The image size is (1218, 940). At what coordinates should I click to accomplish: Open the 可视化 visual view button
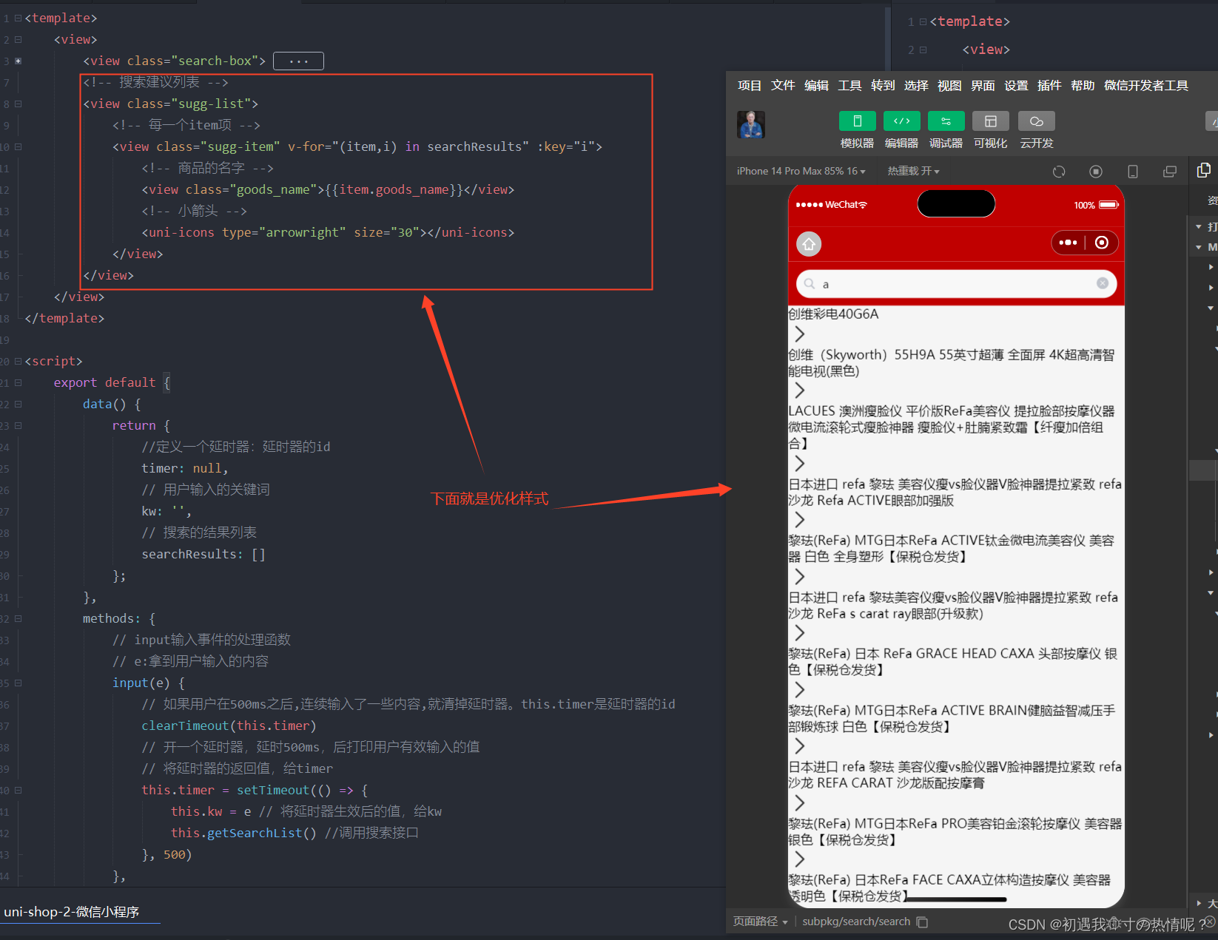point(990,121)
